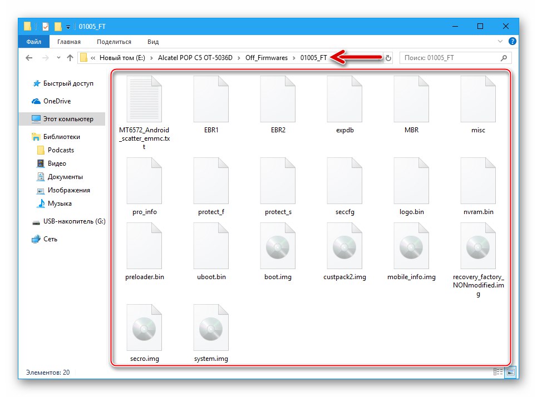
Task: Click the search magnifier icon
Action: (504, 58)
